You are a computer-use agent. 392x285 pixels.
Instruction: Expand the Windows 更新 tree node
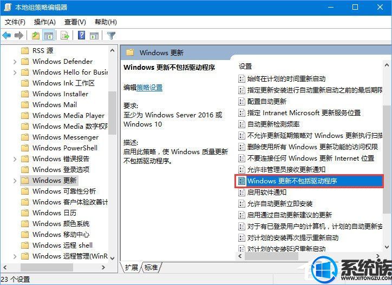[x=15, y=181]
